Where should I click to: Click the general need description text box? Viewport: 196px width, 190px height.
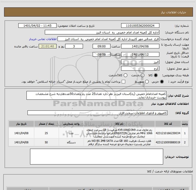[x=96, y=95]
